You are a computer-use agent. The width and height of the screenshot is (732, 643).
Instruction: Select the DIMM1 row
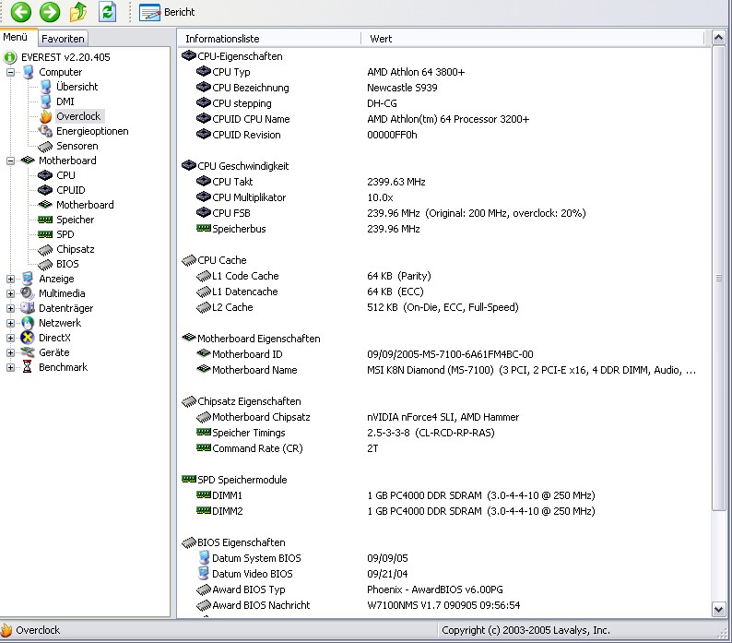(x=443, y=495)
